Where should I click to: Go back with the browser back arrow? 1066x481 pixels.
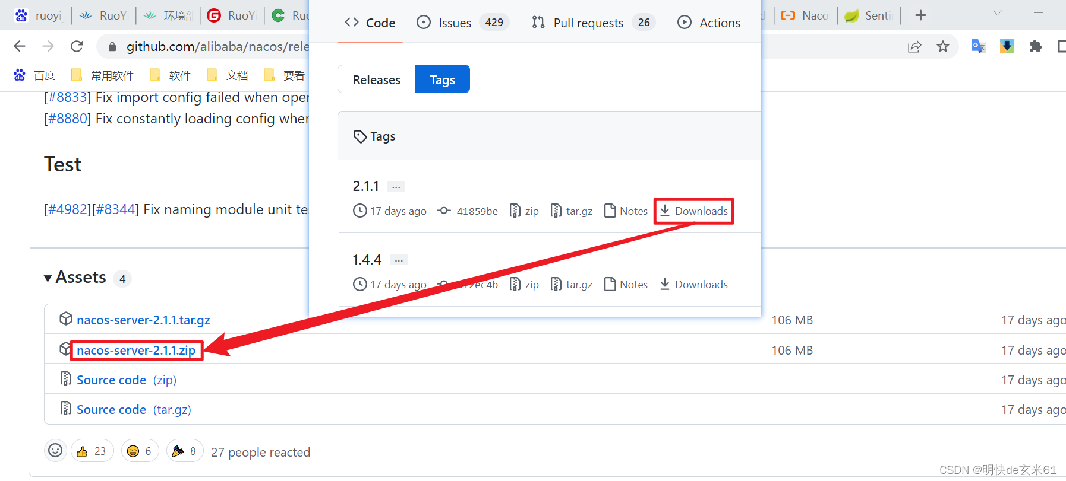pyautogui.click(x=20, y=46)
